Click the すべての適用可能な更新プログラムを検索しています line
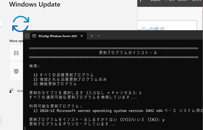 [83, 97]
